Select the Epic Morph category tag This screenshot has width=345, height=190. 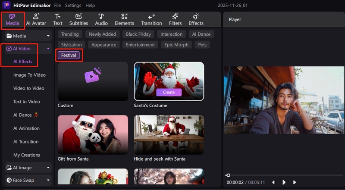point(176,45)
